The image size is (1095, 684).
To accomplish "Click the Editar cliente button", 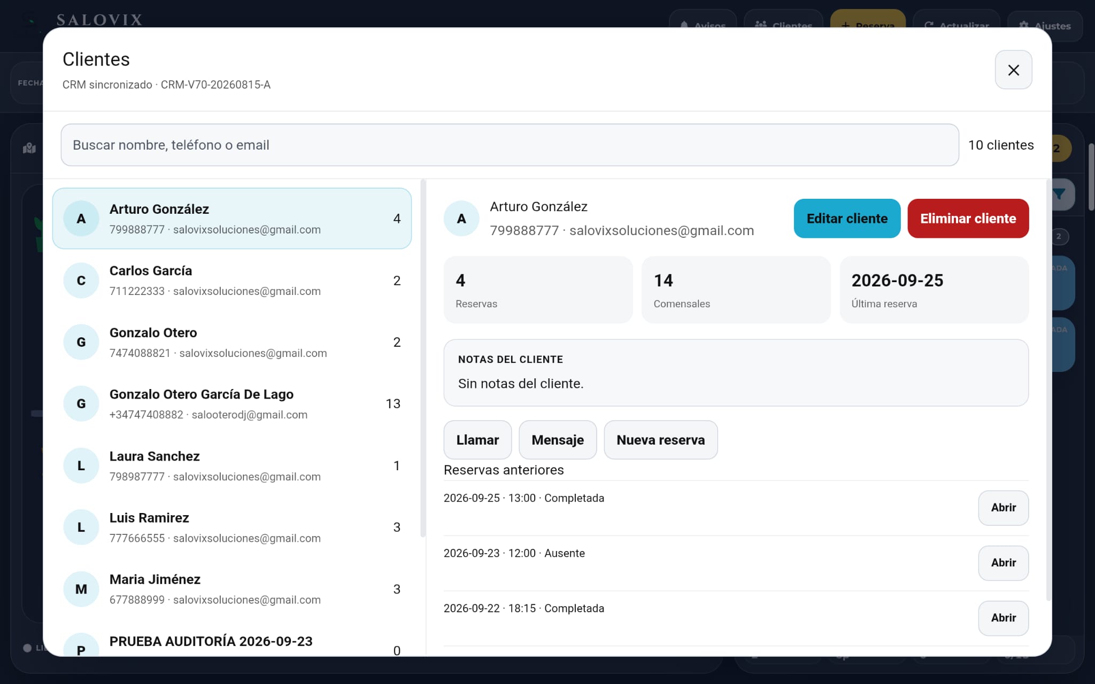I will click(x=847, y=219).
